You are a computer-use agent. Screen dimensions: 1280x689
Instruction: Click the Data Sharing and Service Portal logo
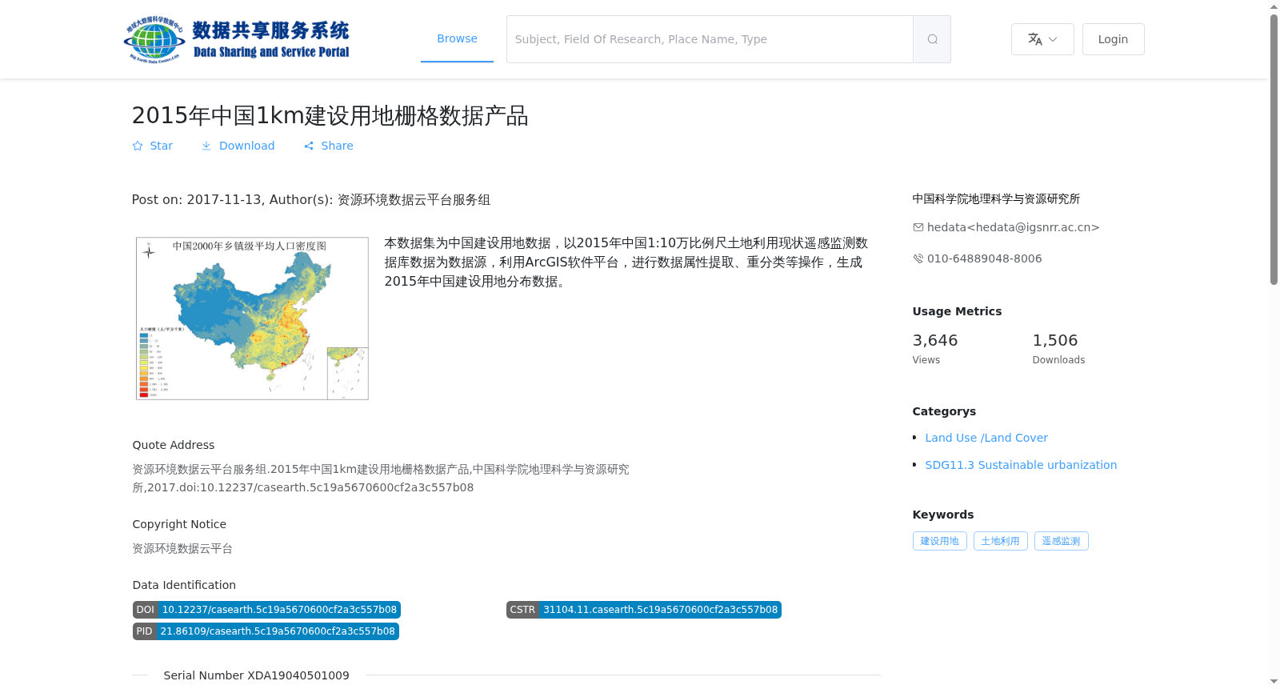click(x=237, y=39)
